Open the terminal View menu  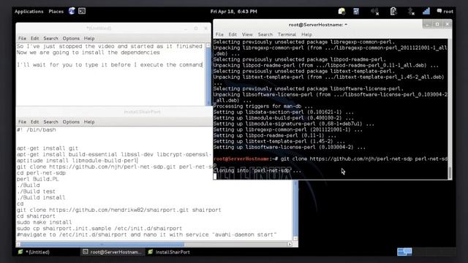coord(247,34)
